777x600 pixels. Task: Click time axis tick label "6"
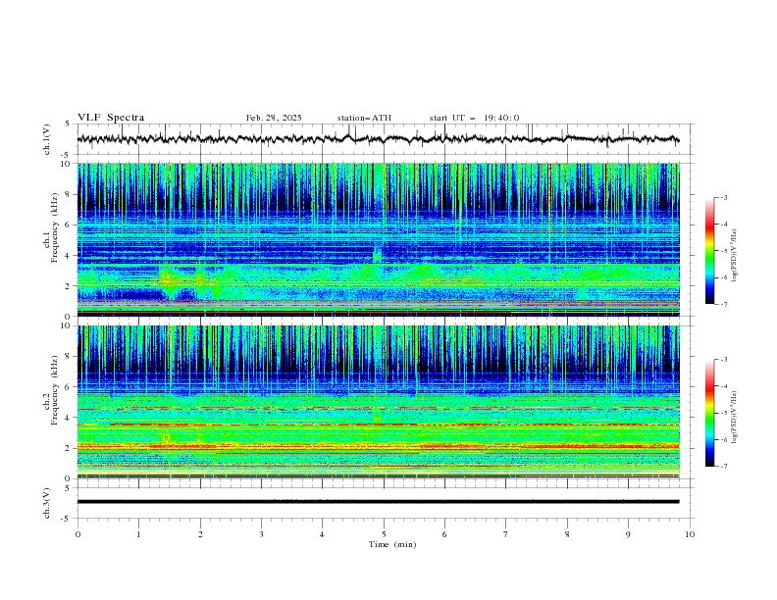(444, 534)
